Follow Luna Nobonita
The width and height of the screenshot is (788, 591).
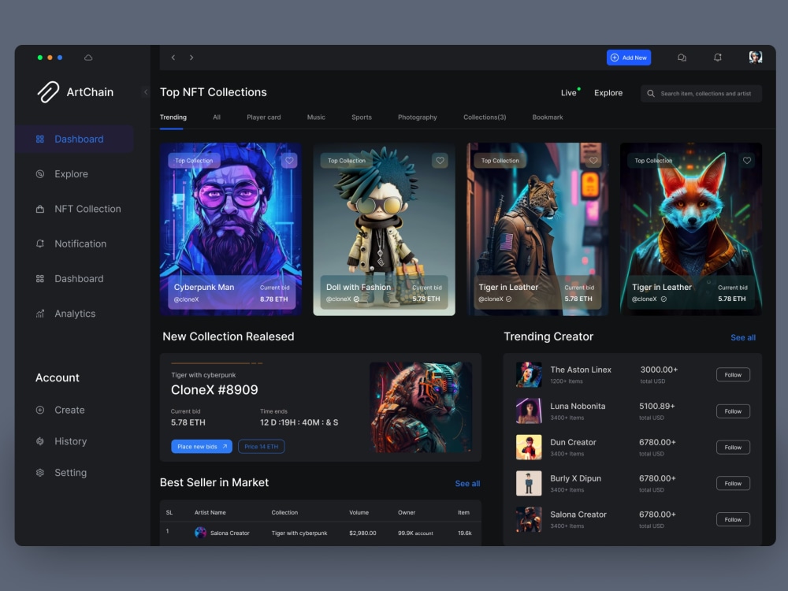click(733, 411)
